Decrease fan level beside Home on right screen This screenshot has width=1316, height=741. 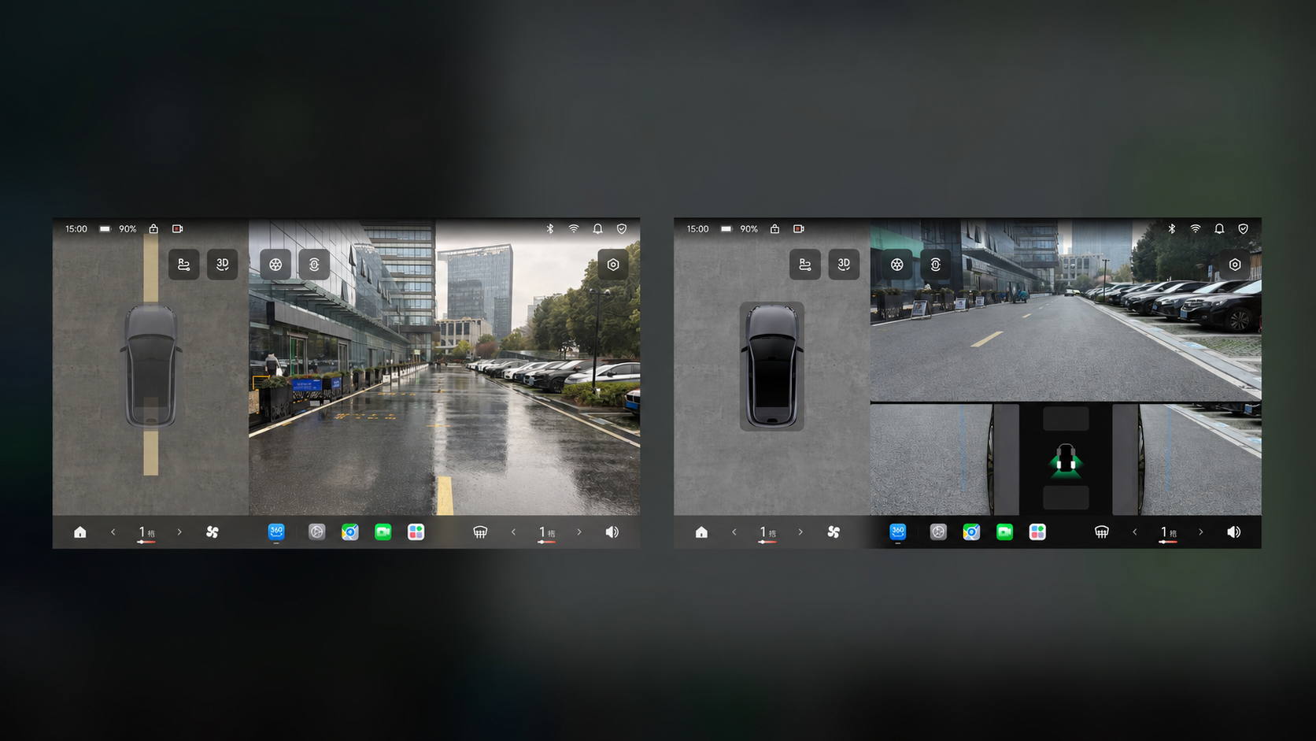tap(734, 532)
